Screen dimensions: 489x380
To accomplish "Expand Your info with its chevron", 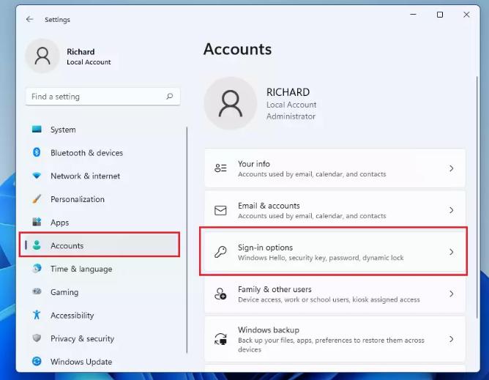I will coord(451,168).
